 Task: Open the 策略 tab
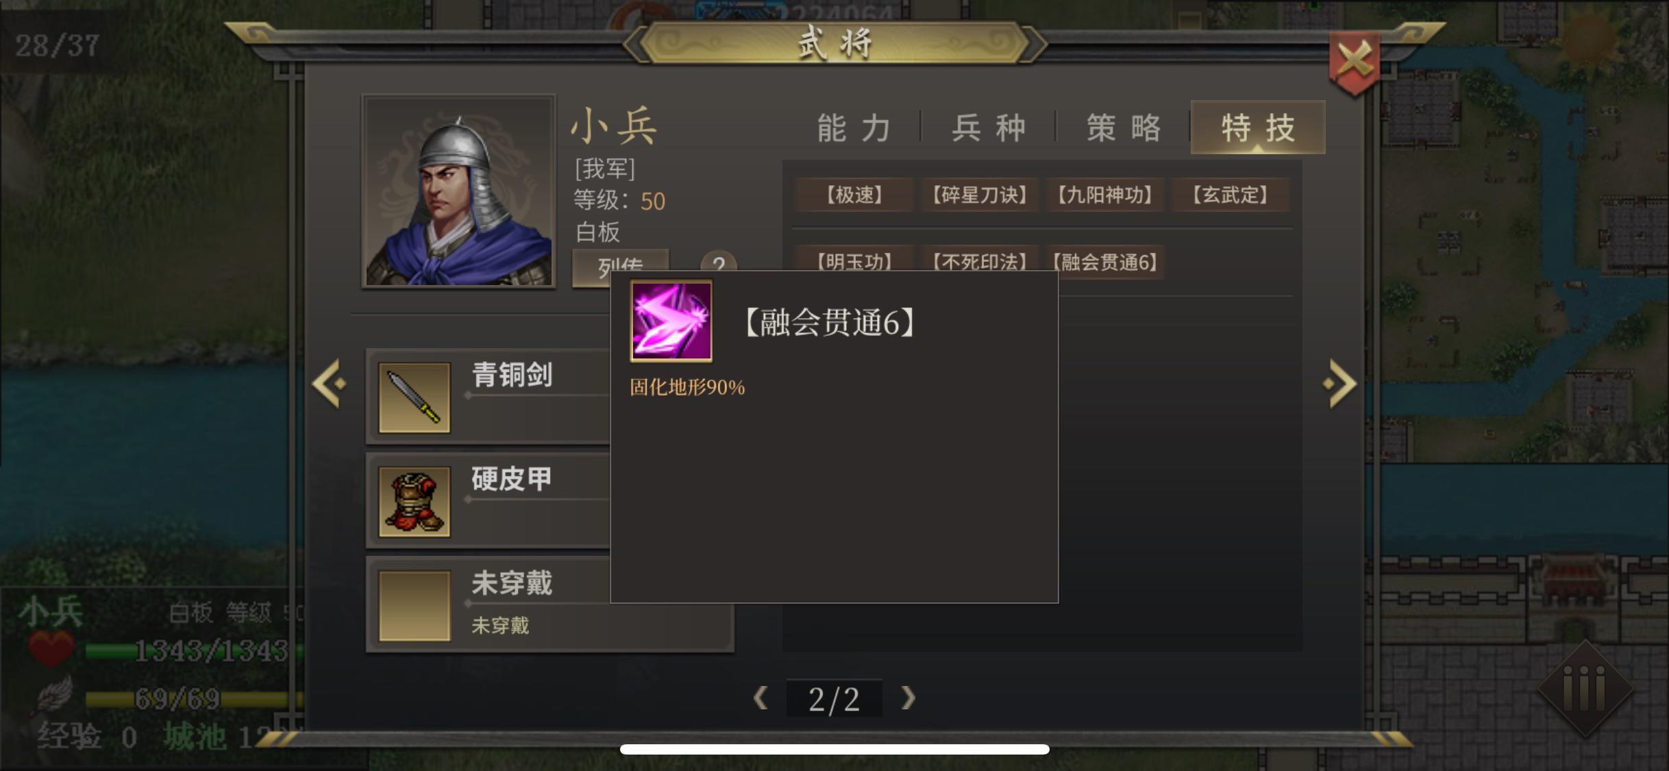1124,128
